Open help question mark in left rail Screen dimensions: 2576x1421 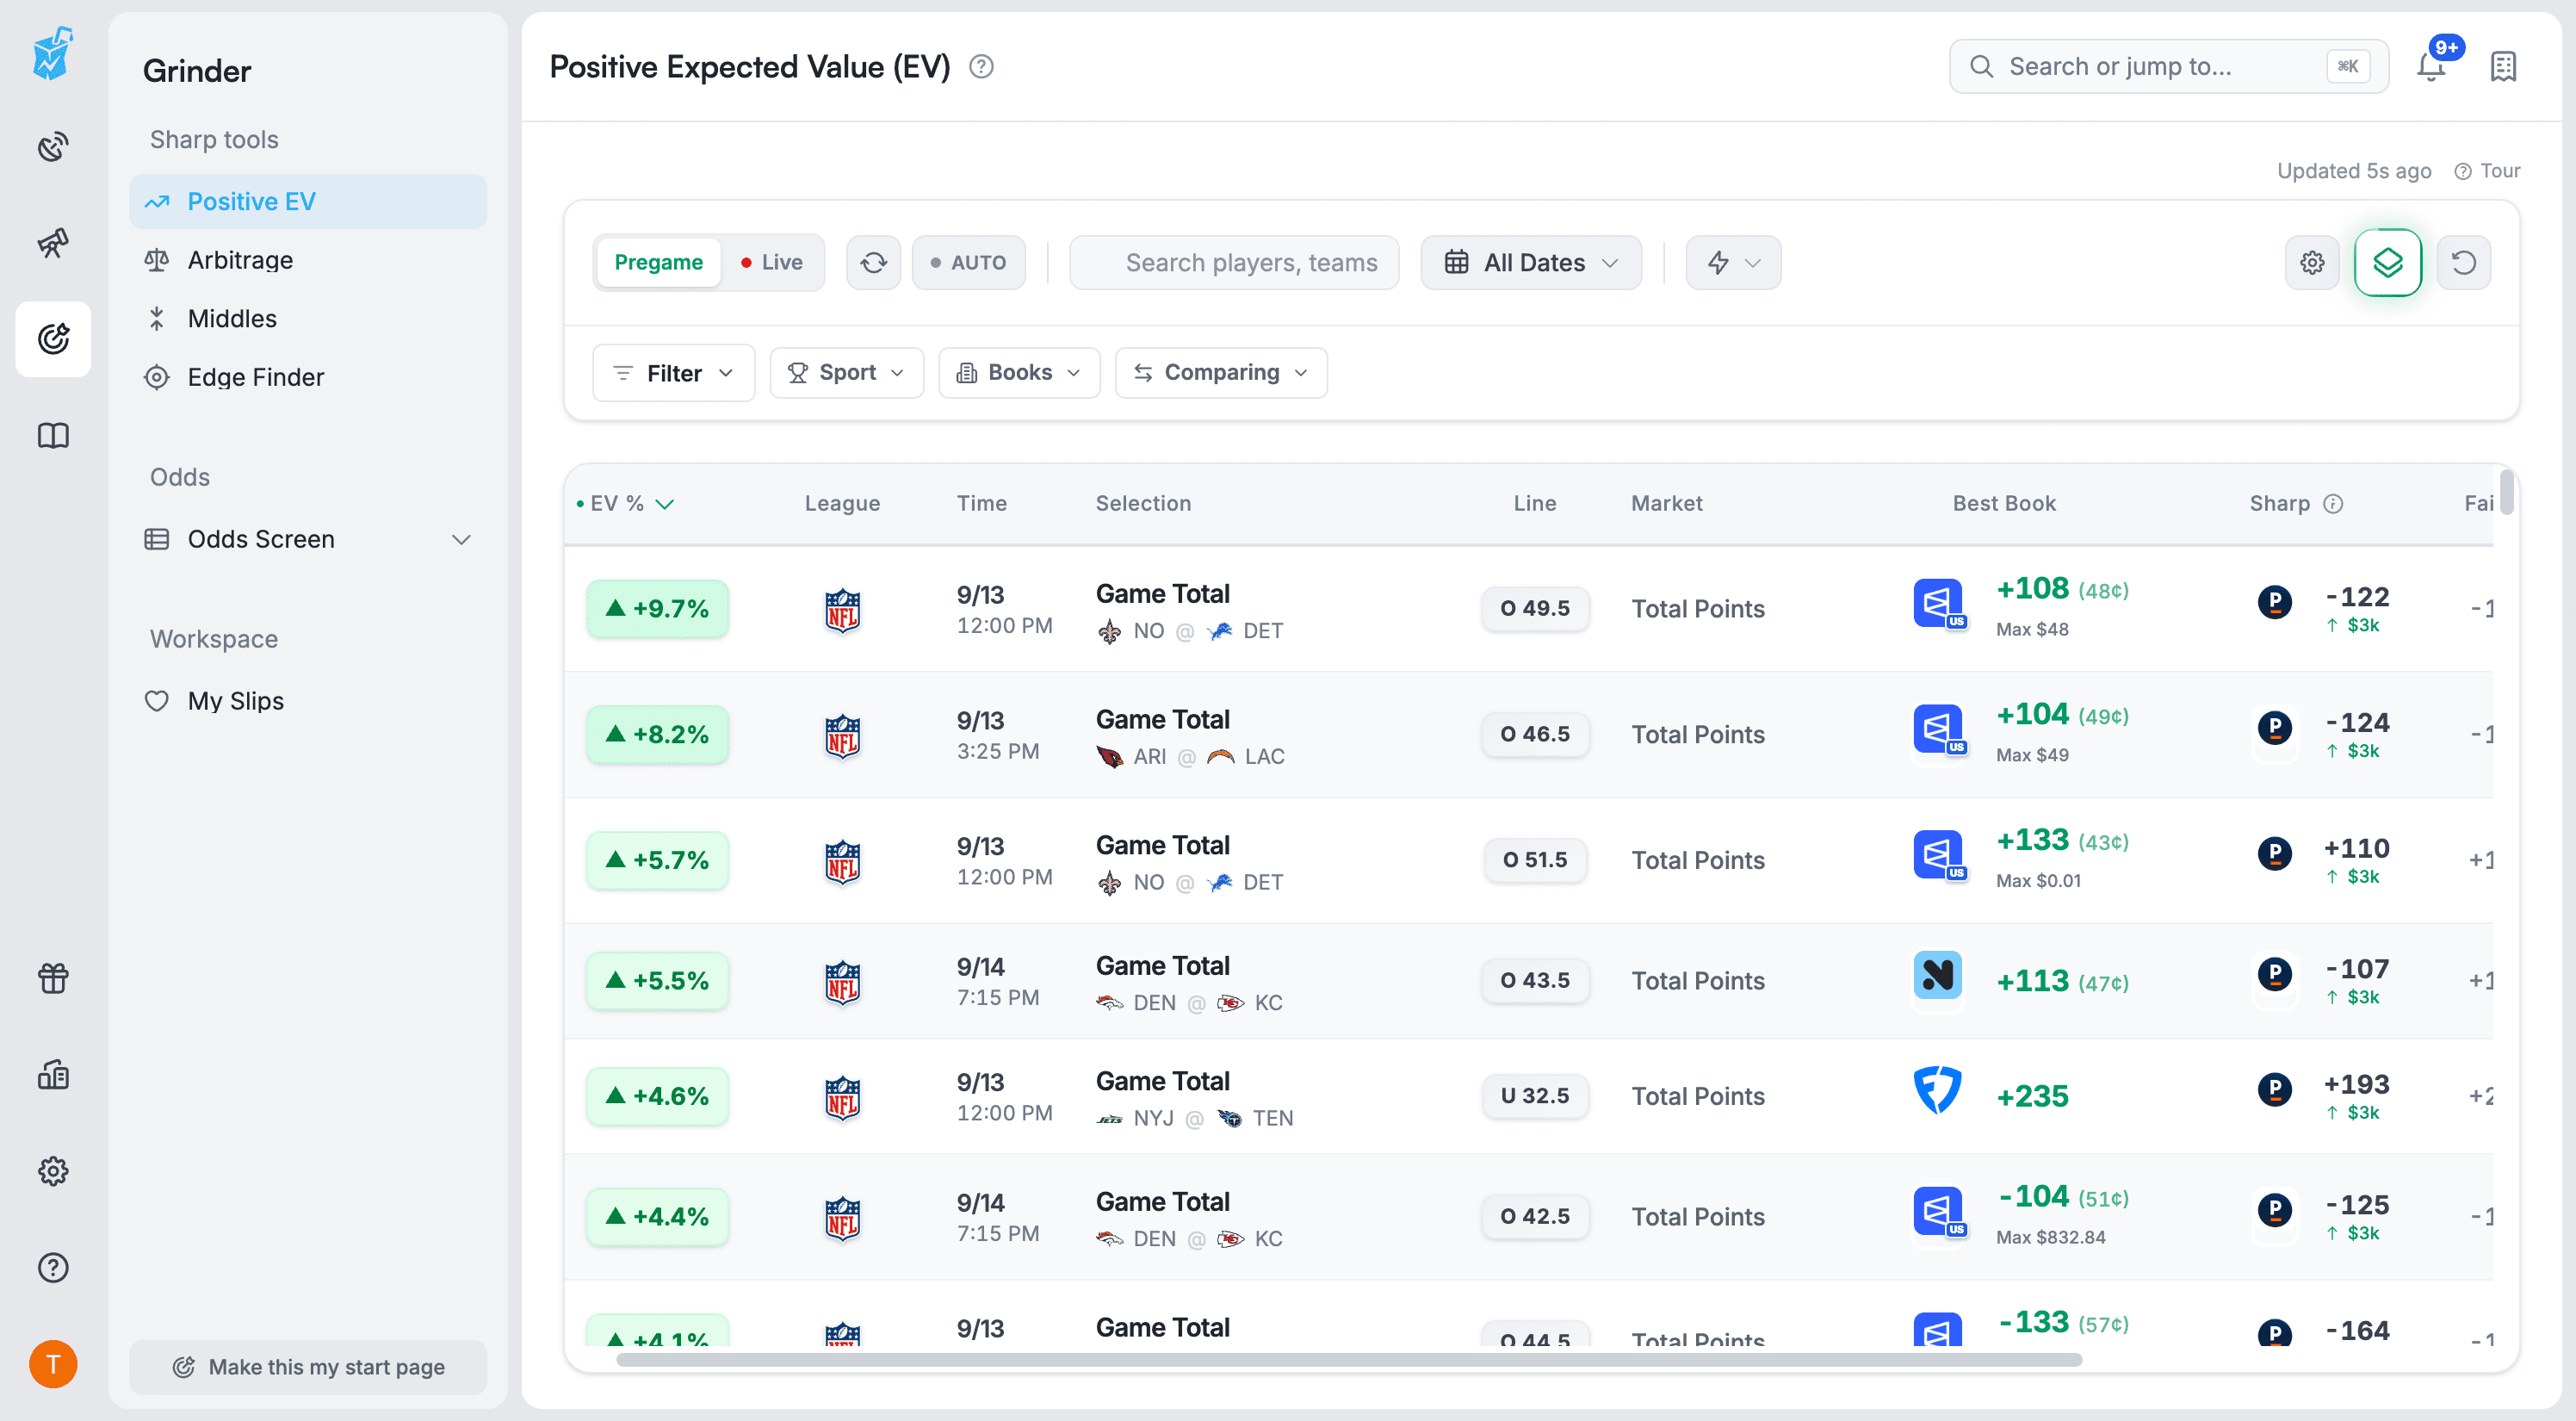coord(53,1268)
